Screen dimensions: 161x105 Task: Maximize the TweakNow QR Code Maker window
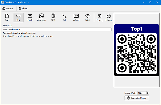click(x=150, y=2)
